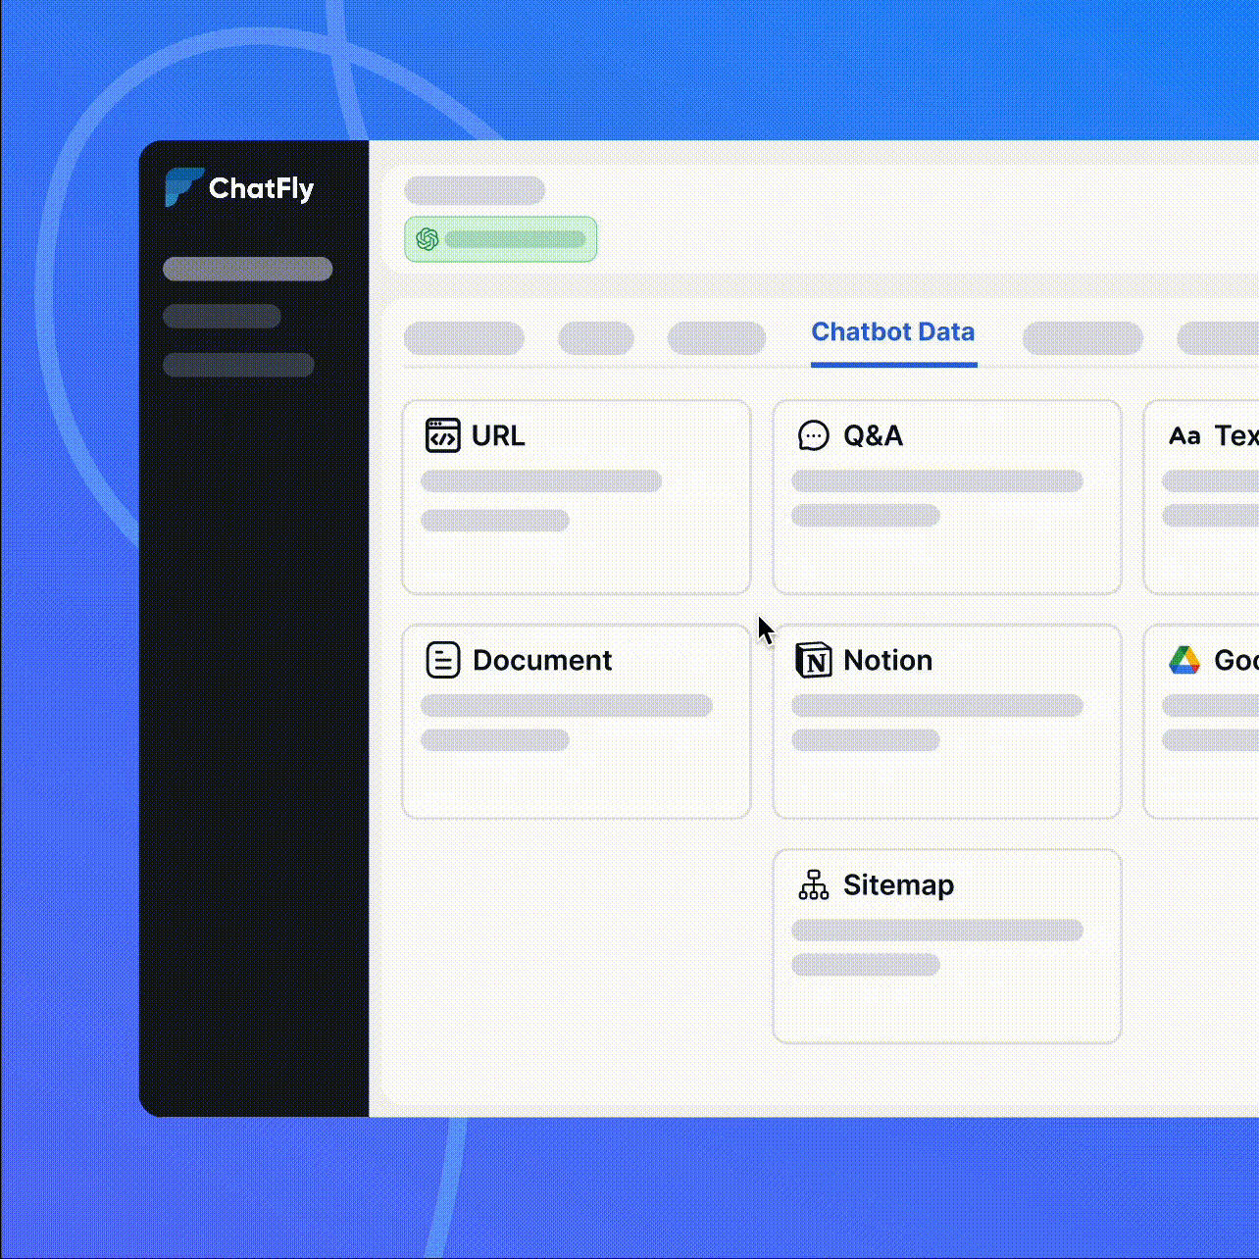The height and width of the screenshot is (1259, 1259).
Task: Click the ChatFly logo icon
Action: coord(182,187)
